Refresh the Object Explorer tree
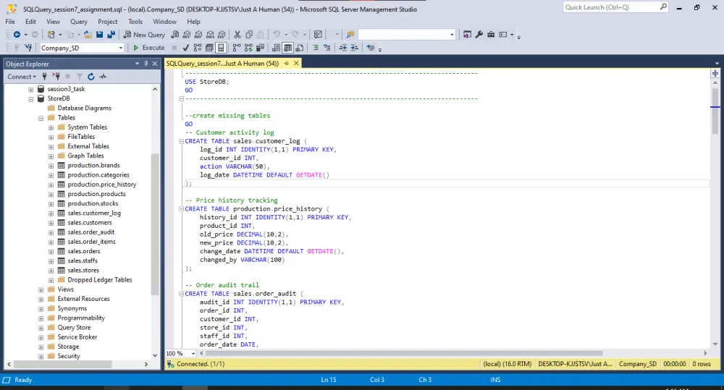 tap(91, 77)
